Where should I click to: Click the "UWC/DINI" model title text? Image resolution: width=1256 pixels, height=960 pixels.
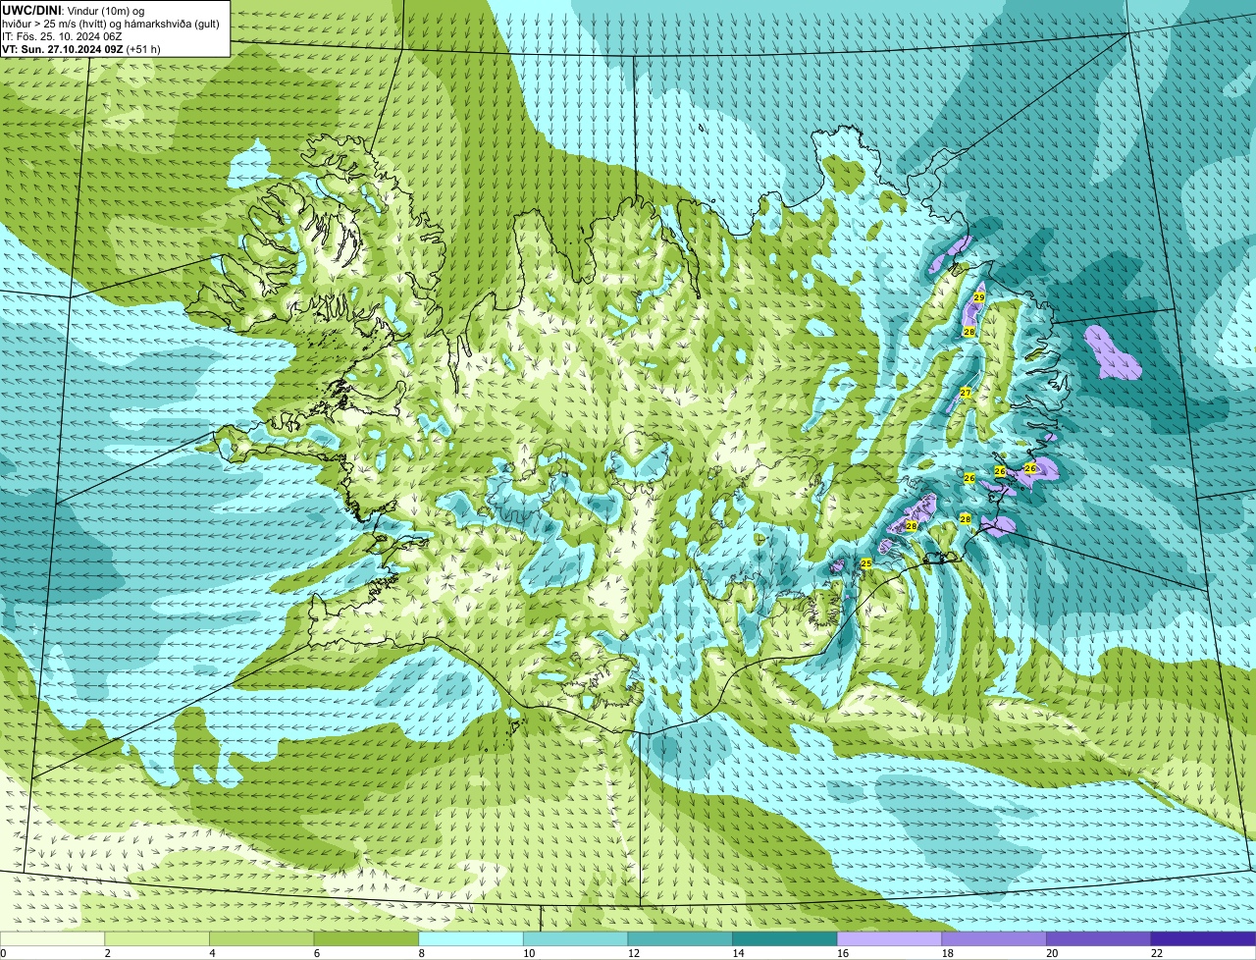click(29, 10)
